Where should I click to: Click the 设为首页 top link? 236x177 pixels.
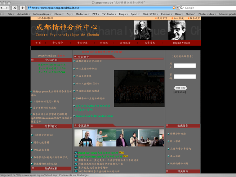point(162,18)
